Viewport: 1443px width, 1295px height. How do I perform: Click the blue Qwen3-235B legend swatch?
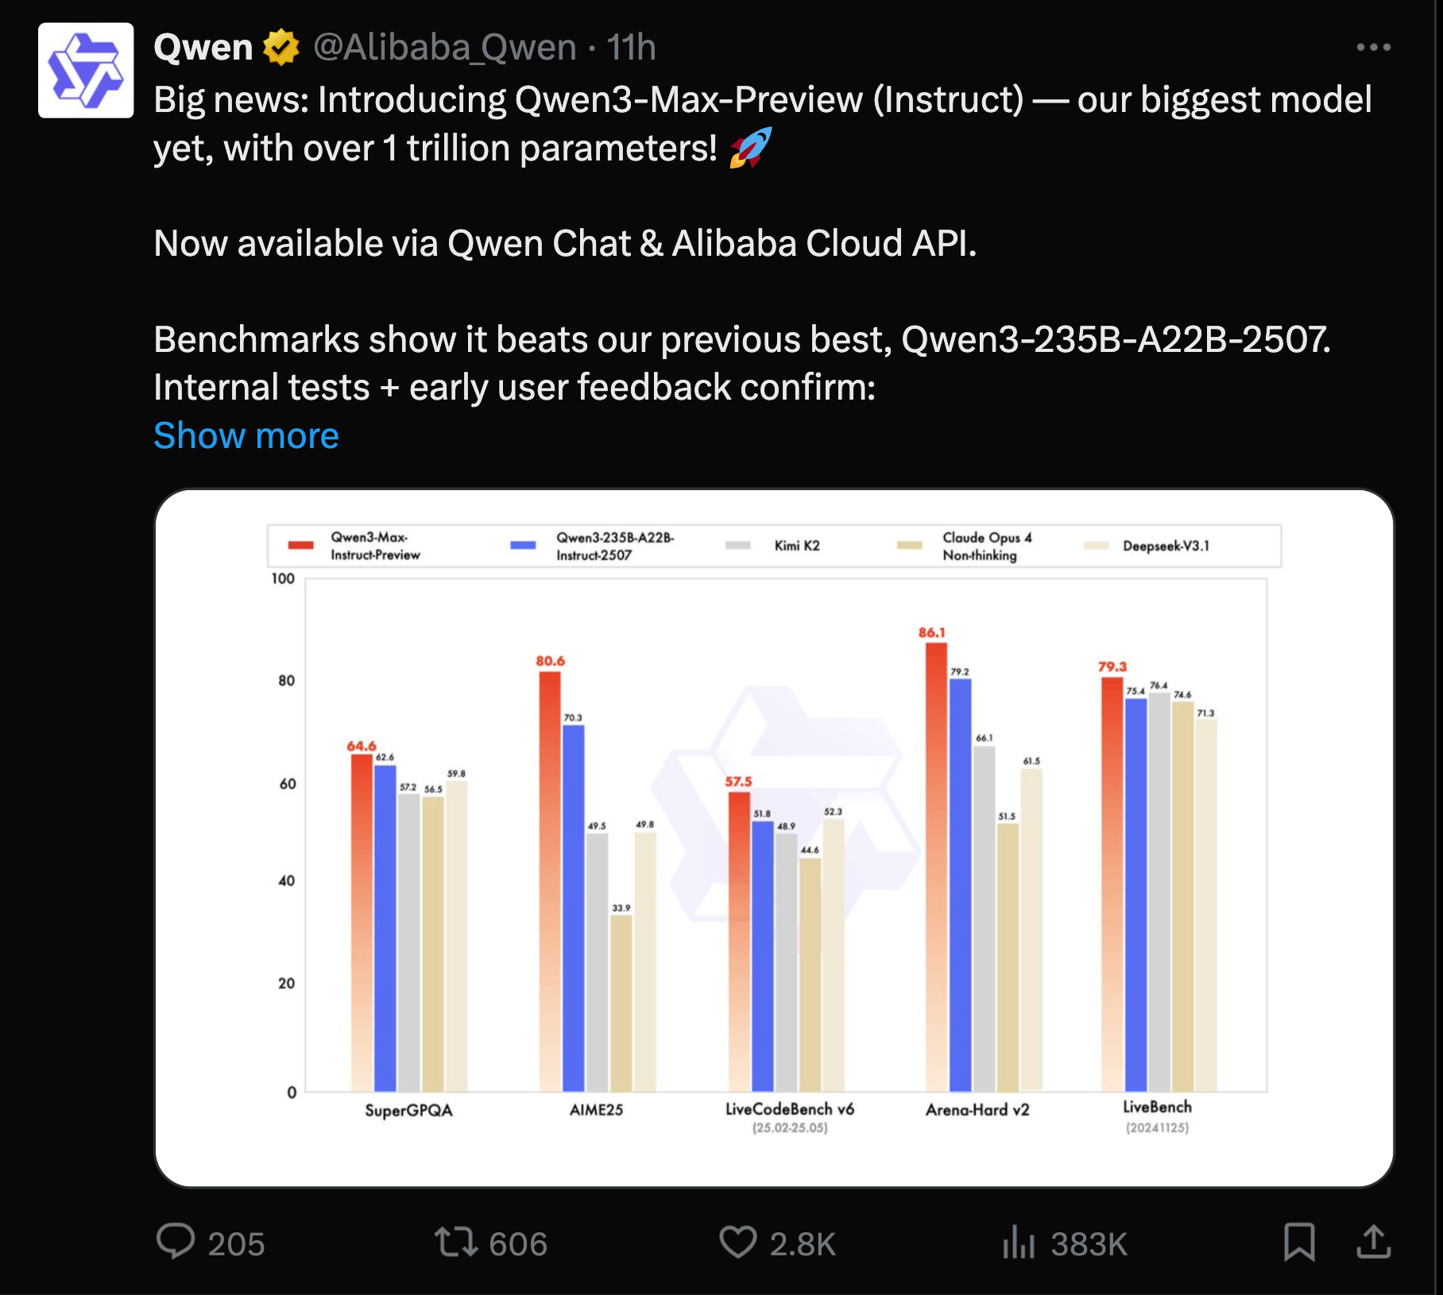[523, 545]
